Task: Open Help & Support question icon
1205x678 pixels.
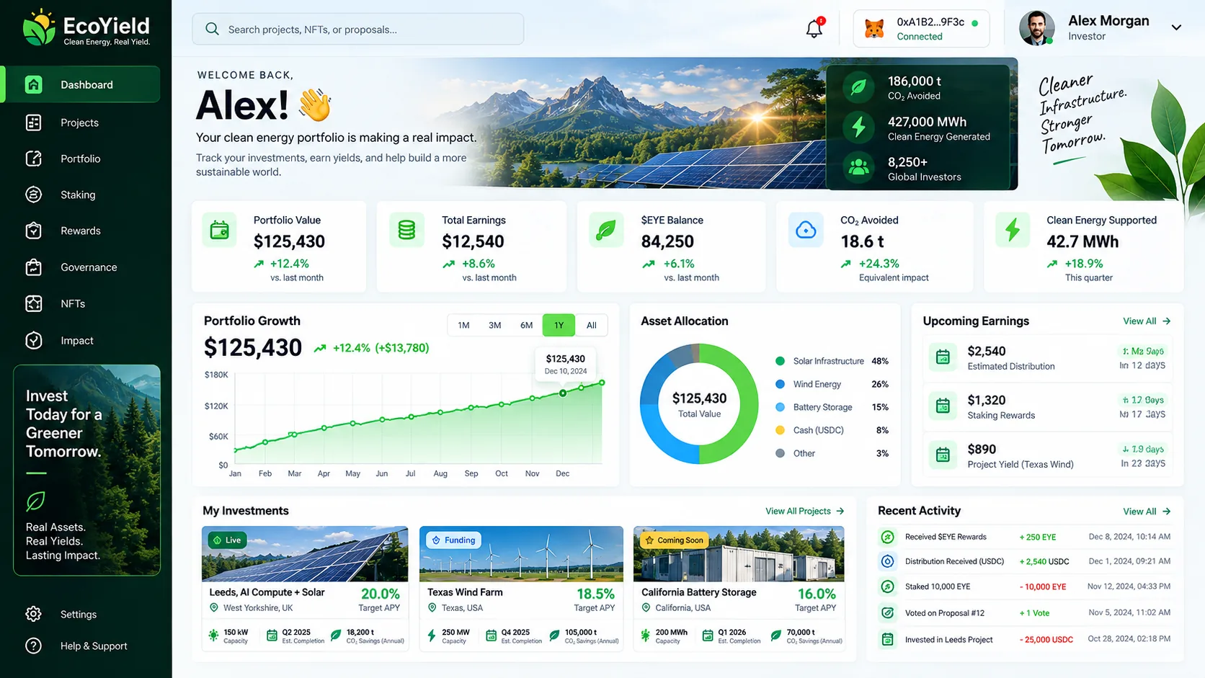Action: 34,646
